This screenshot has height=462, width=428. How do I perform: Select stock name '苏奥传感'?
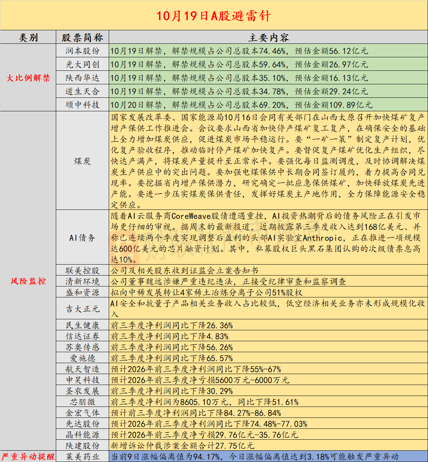pyautogui.click(x=82, y=347)
